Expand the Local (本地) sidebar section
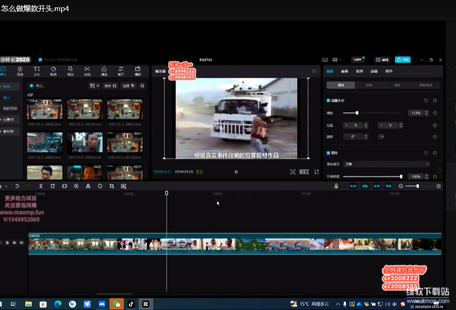Viewport: 456px width, 310px height. [10, 86]
